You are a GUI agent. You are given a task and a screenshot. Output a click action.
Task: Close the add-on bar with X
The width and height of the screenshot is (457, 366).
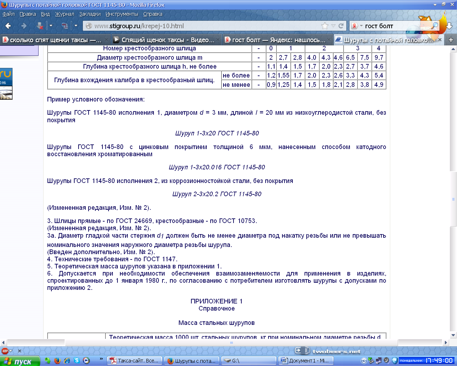coord(20,351)
